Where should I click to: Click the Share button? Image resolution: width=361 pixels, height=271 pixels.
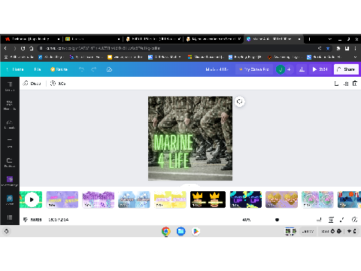click(346, 69)
